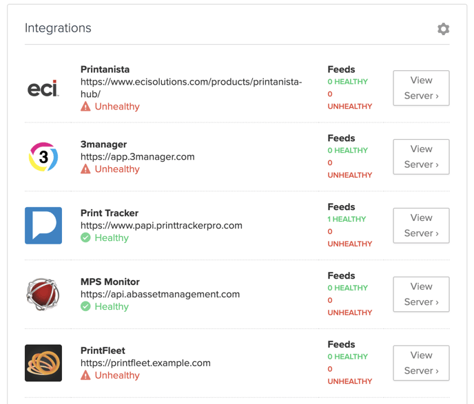Open the app.3manager.com URL
This screenshot has width=474, height=404.
pos(138,157)
